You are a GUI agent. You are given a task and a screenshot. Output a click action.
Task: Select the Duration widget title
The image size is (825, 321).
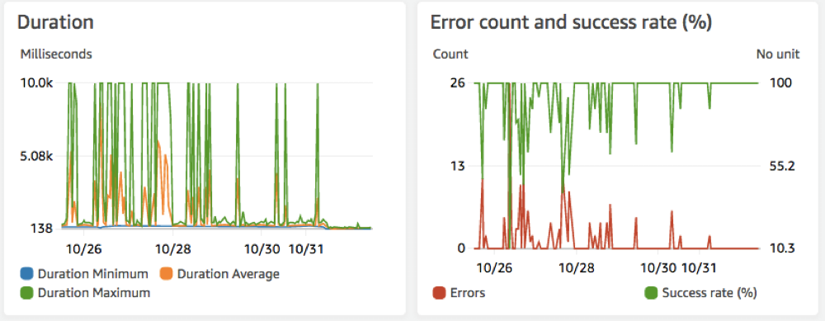pos(56,22)
